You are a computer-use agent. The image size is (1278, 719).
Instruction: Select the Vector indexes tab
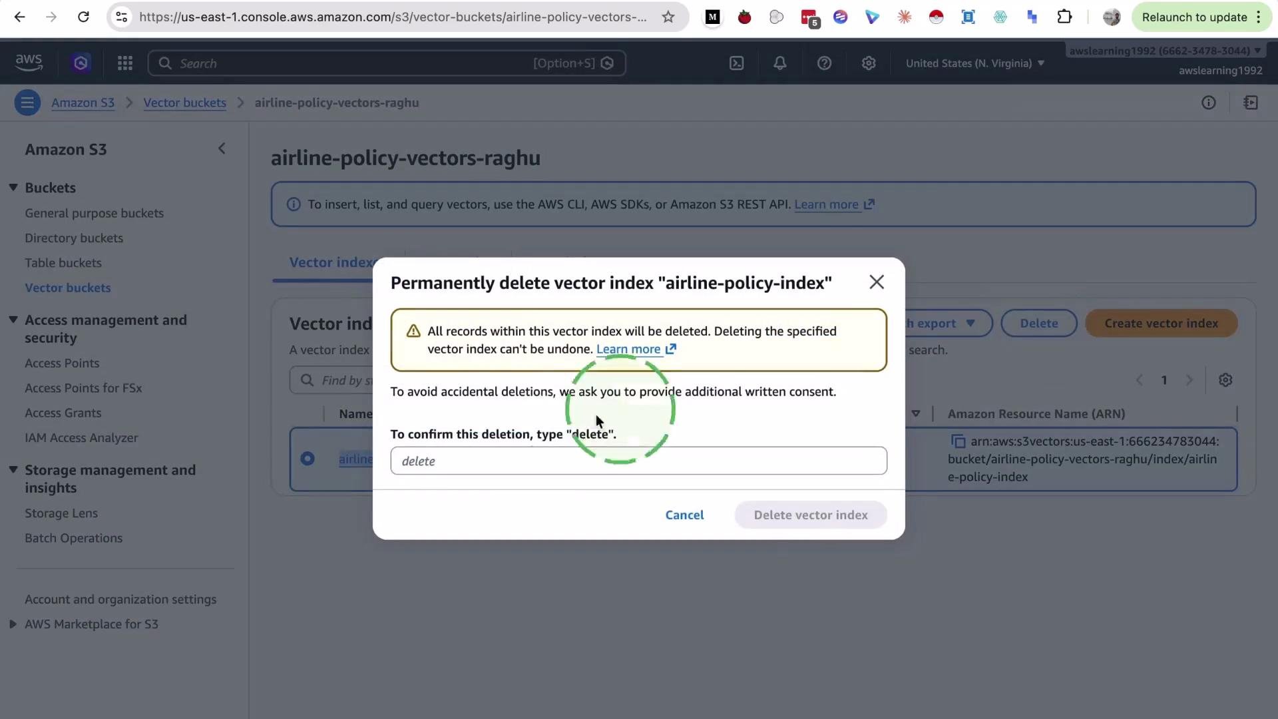click(x=331, y=262)
